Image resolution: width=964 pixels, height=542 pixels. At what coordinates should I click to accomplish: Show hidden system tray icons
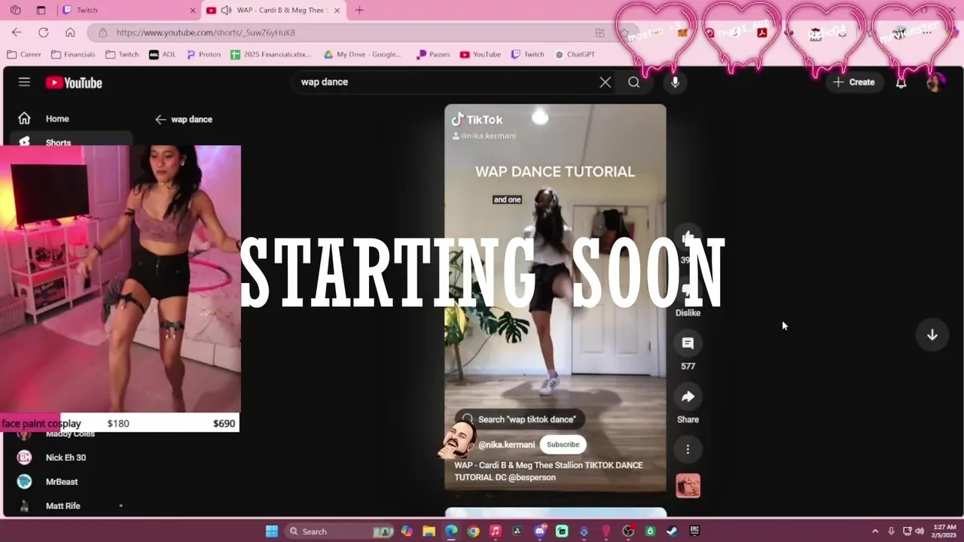pyautogui.click(x=875, y=531)
